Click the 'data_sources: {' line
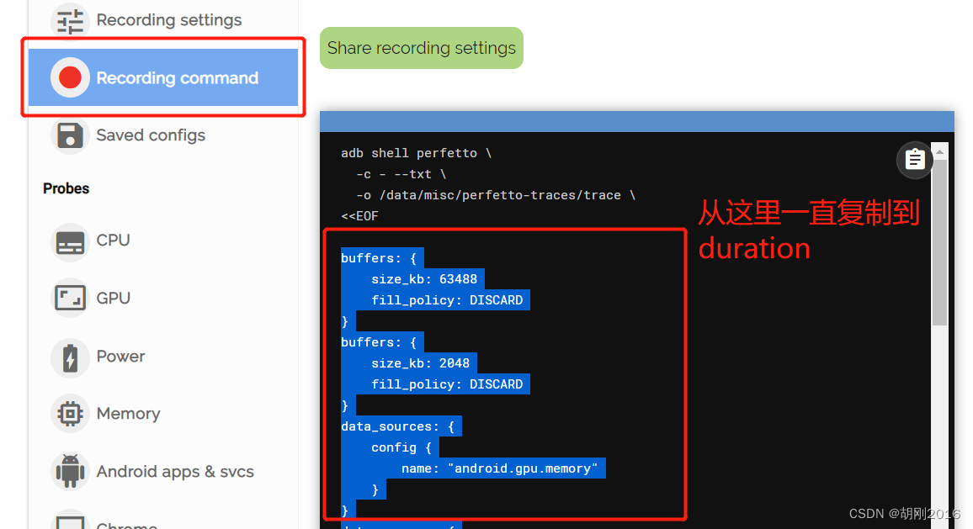The image size is (973, 529). 398,426
